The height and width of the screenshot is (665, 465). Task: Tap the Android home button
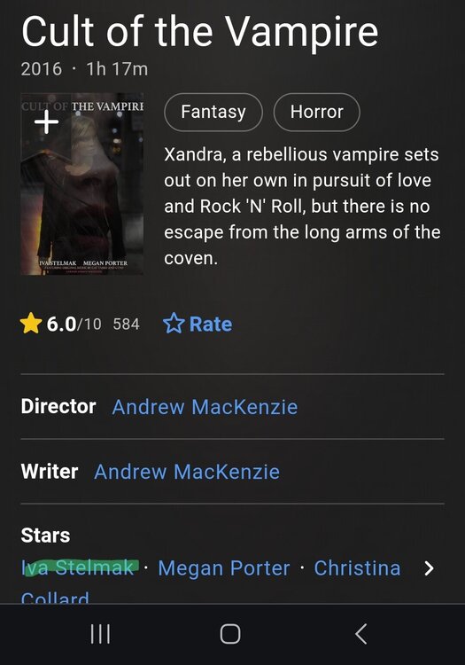pos(230,635)
